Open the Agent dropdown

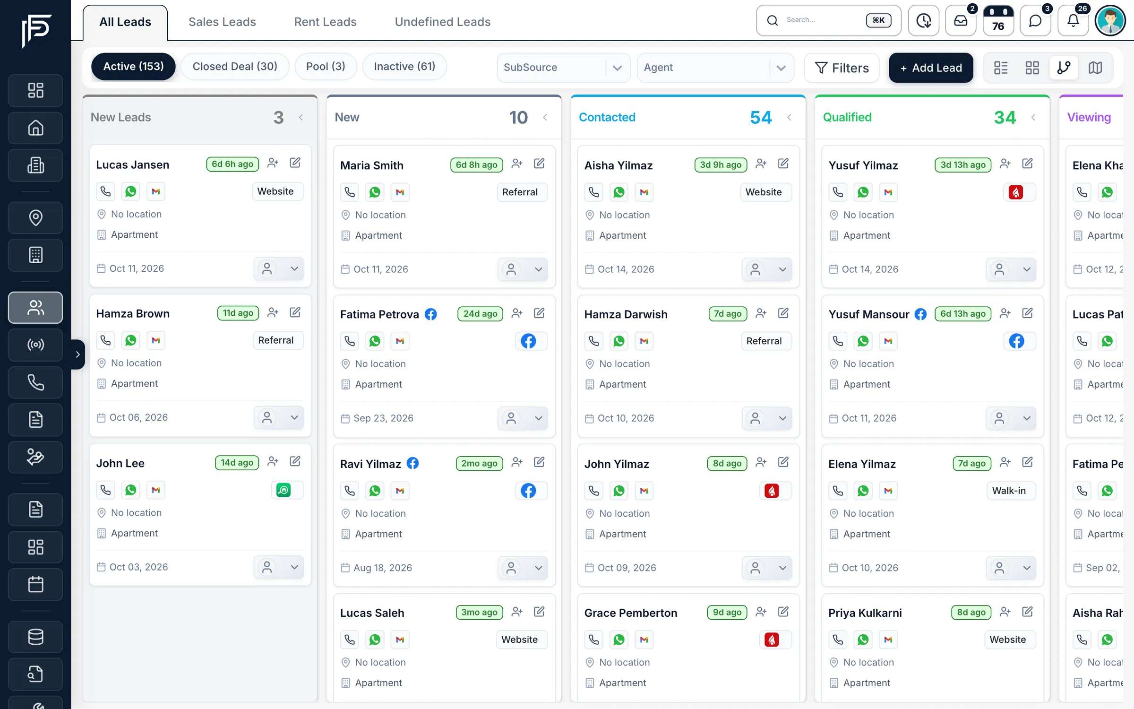point(715,68)
